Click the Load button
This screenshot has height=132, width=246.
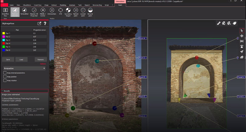(x=21, y=60)
